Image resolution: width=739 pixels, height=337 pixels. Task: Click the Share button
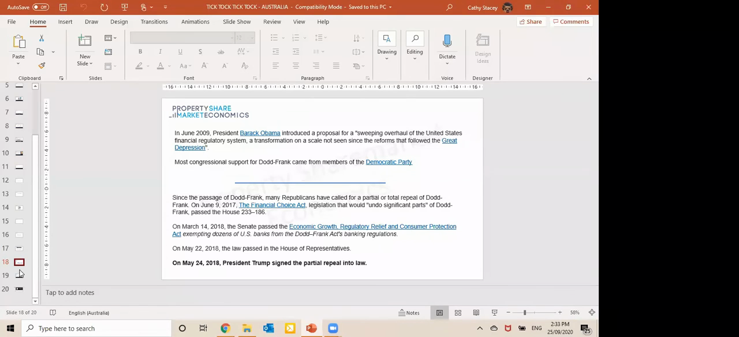click(530, 22)
